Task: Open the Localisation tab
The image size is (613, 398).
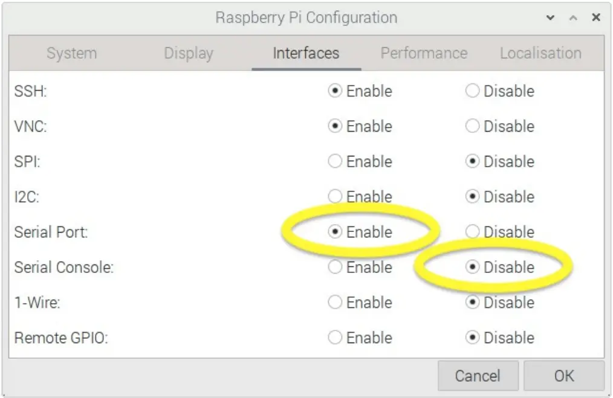Action: click(x=540, y=53)
